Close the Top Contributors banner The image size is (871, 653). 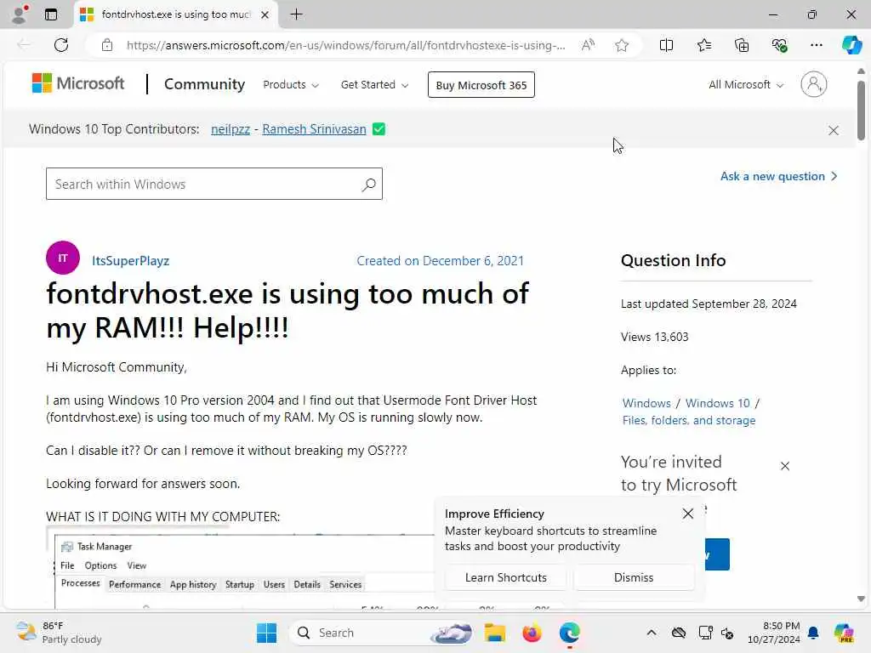tap(834, 130)
